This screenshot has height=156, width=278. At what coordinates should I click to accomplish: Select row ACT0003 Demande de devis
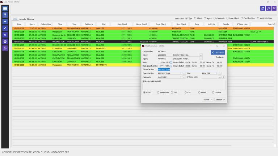coord(143,35)
